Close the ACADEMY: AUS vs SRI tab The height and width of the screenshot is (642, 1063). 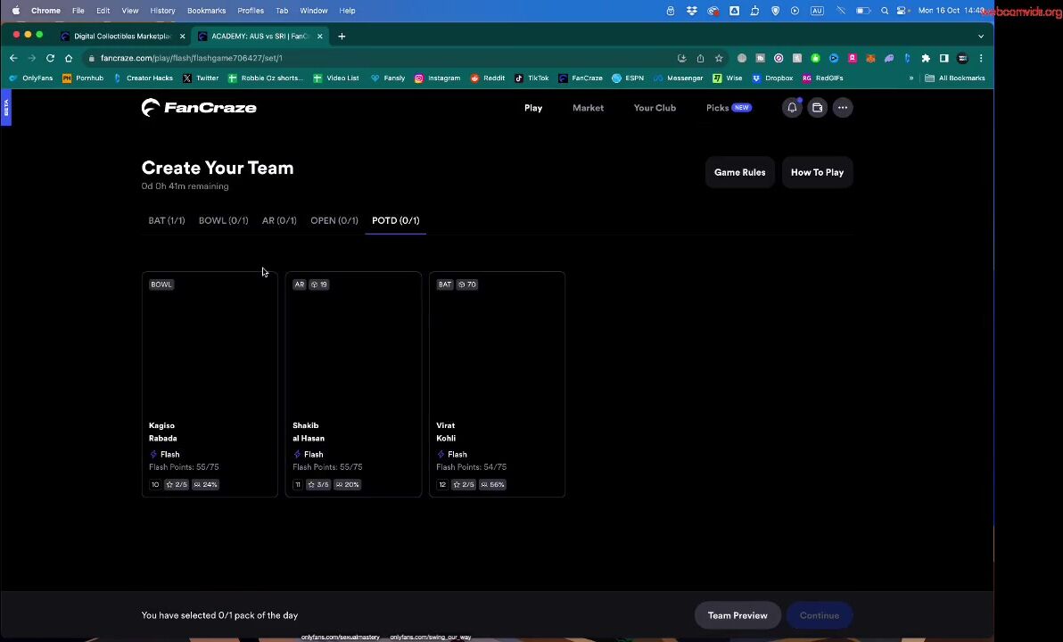pyautogui.click(x=320, y=37)
